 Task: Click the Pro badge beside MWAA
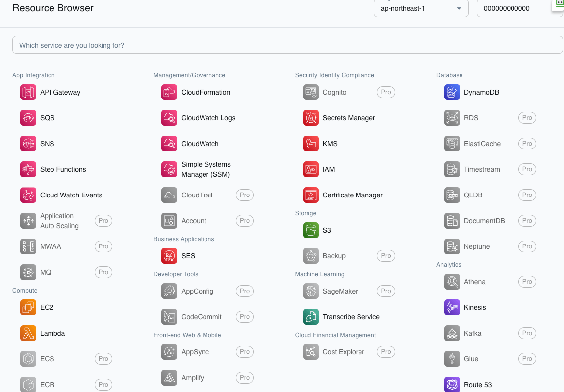pyautogui.click(x=103, y=246)
